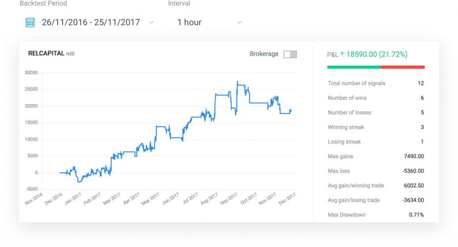Click the green P&L up arrow
The image size is (458, 247).
[342, 54]
